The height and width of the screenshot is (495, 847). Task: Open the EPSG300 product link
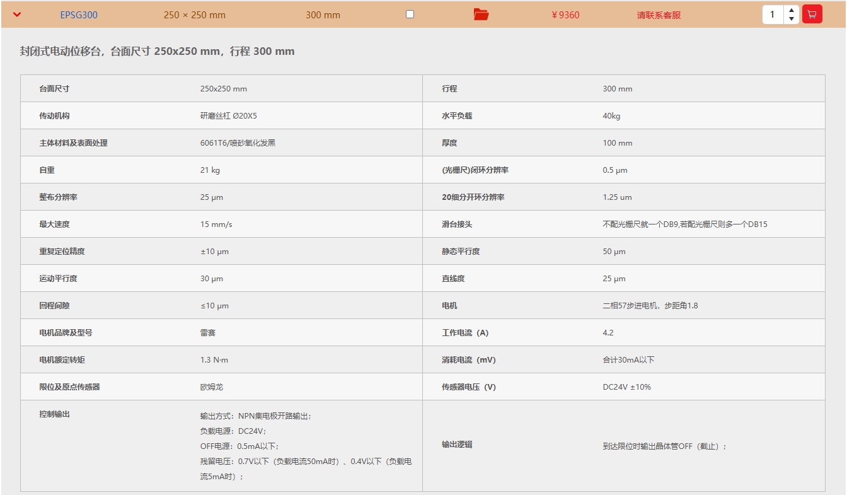(79, 15)
